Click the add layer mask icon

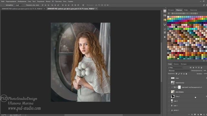point(195,115)
